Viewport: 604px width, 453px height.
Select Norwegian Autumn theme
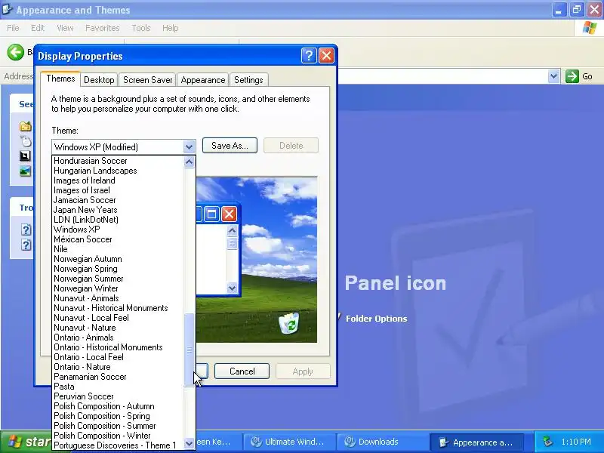118,259
